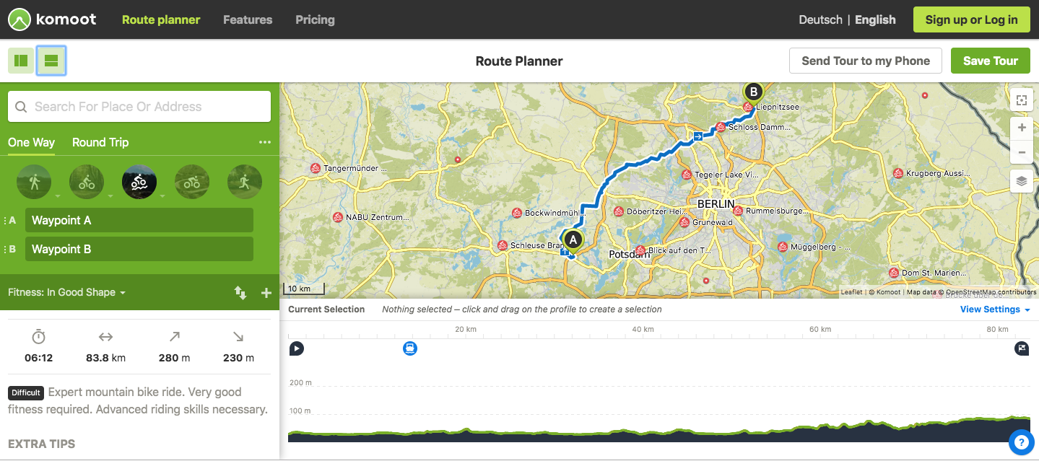Viewport: 1039px width, 461px height.
Task: Select the bike touring sport icon
Action: click(x=87, y=182)
